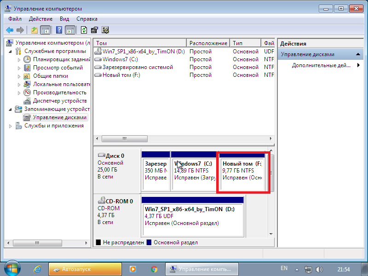This screenshot has width=368, height=276.
Task: Expand the Службы и приложения arrow
Action: point(10,126)
